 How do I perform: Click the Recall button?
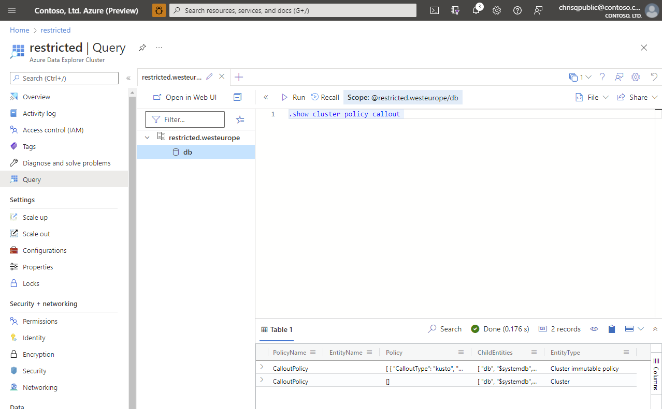(x=325, y=97)
